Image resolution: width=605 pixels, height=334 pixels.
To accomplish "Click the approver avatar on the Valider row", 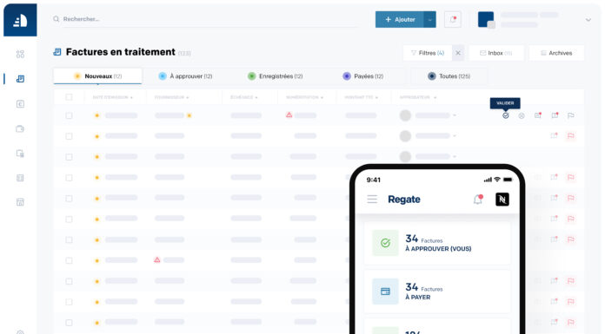I will (x=405, y=115).
